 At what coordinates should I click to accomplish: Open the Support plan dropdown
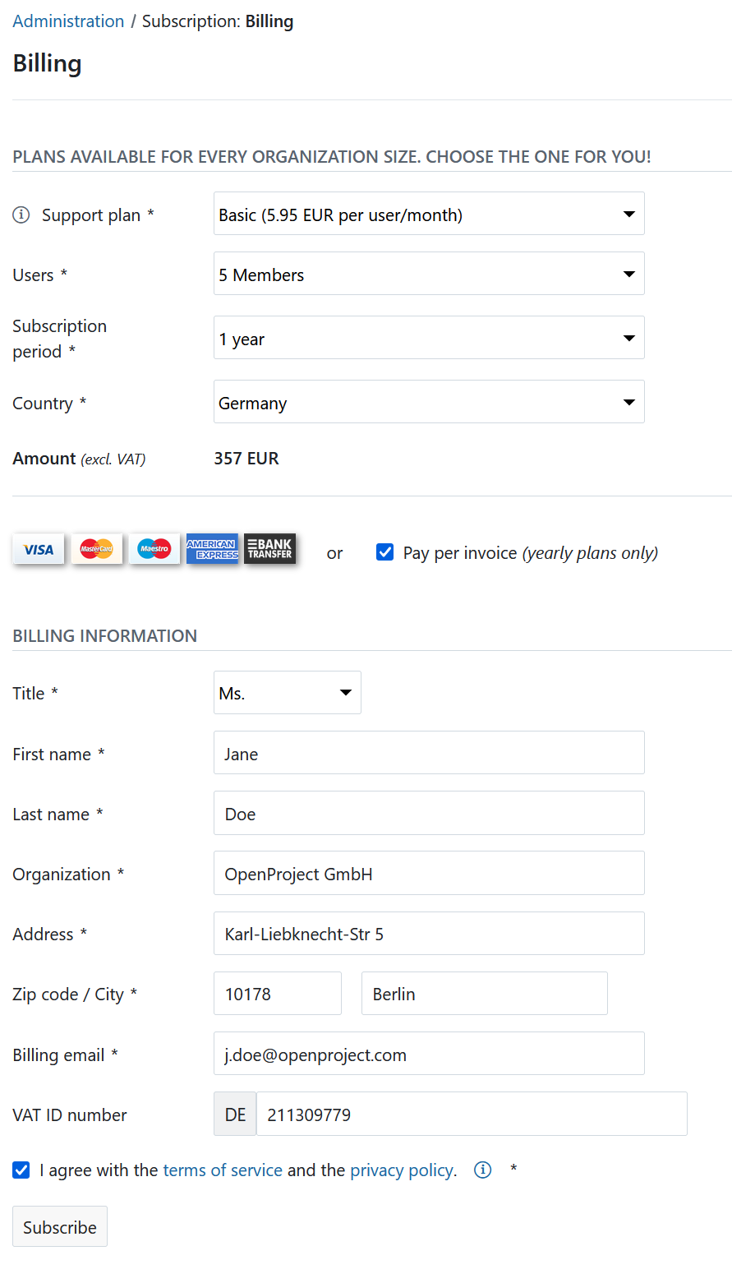coord(429,213)
